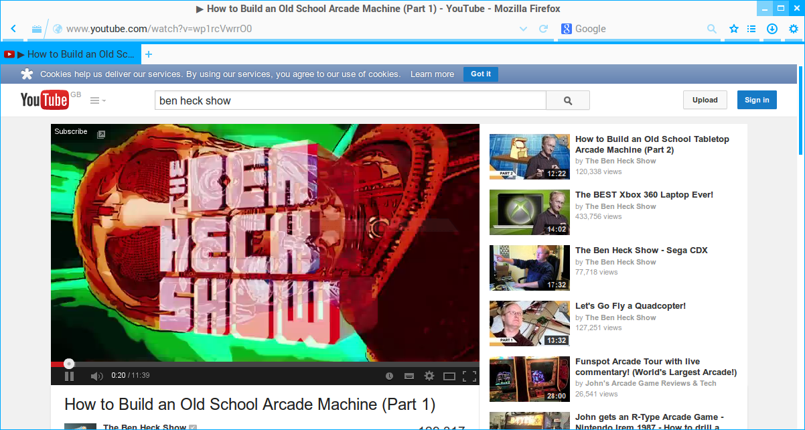The width and height of the screenshot is (805, 430).
Task: Click the video progress bar scrubber
Action: [69, 364]
